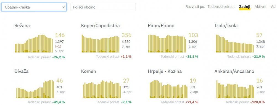
Task: Click the Komen bar chart
Action: pos(102,89)
